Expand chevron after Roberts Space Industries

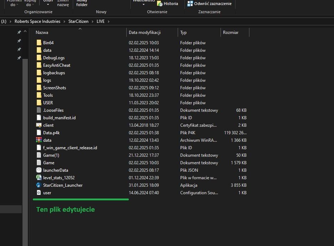[64, 21]
